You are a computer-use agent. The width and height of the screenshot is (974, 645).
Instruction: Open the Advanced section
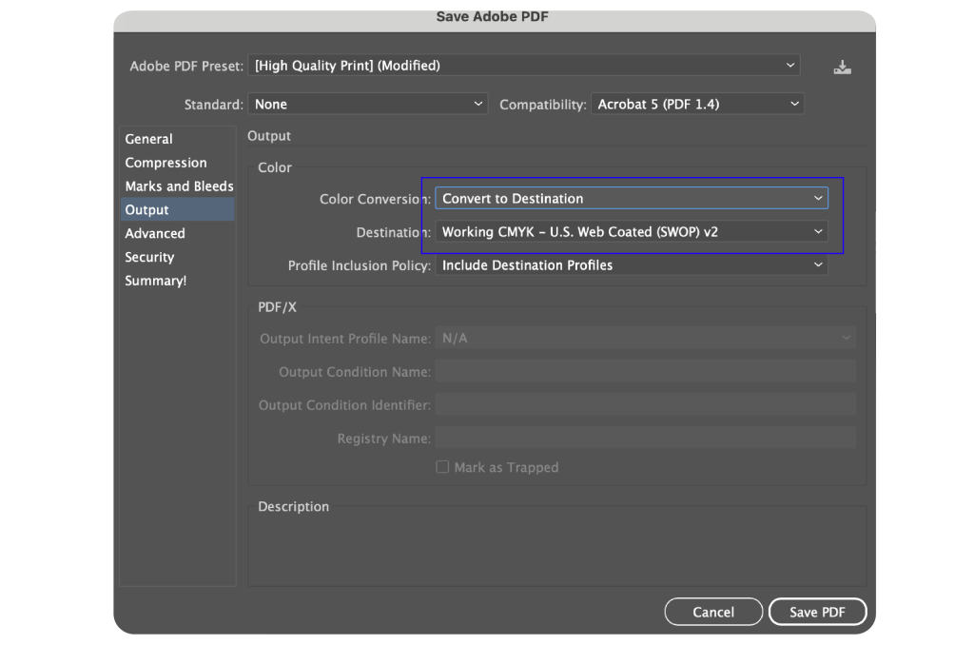(155, 233)
